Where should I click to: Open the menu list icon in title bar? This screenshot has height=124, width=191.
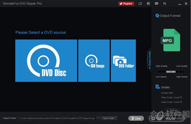(x=165, y=3)
